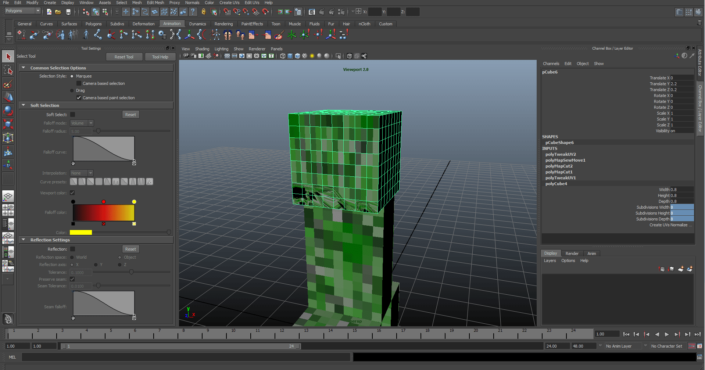This screenshot has height=370, width=705.
Task: Collapse Common Selection Options section
Action: (x=24, y=68)
